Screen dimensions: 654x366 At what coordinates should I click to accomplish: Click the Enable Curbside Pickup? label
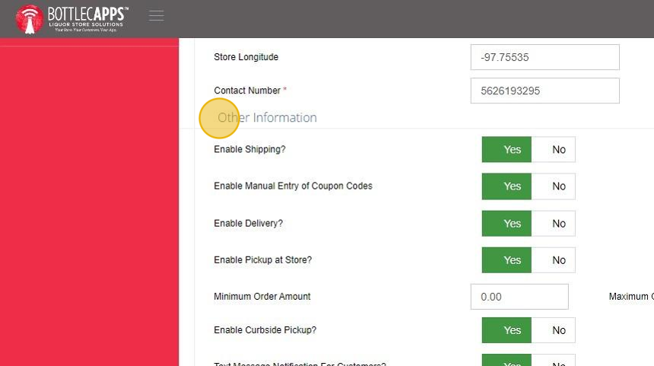click(x=265, y=330)
